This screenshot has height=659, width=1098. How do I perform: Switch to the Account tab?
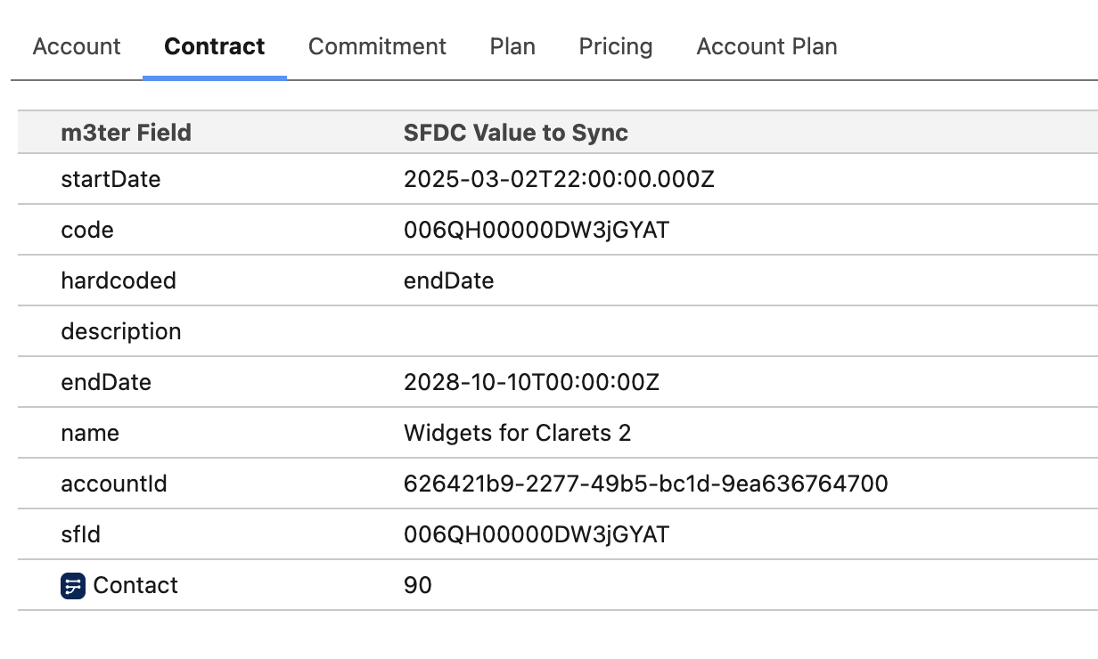tap(77, 46)
